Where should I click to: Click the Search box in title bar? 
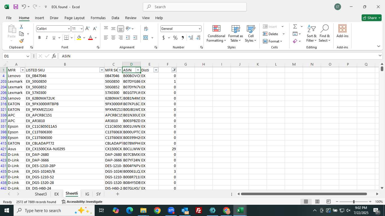click(195, 7)
